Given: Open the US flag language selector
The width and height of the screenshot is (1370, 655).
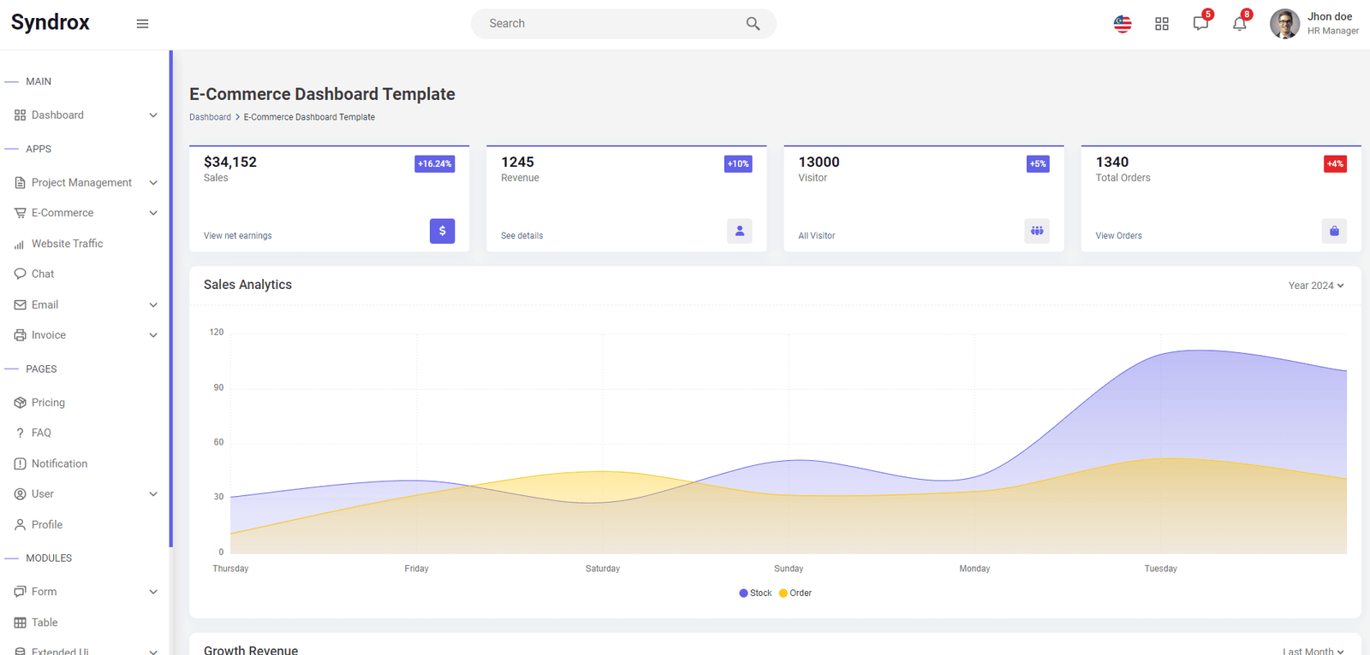Looking at the screenshot, I should [1123, 24].
